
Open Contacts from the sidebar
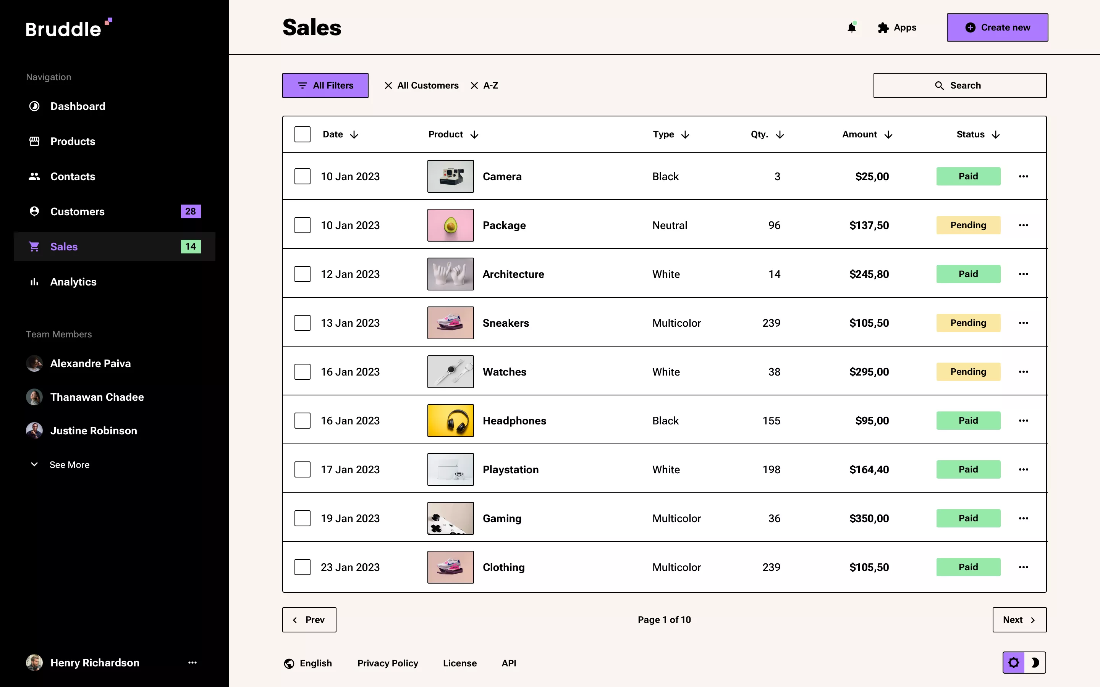pyautogui.click(x=73, y=176)
